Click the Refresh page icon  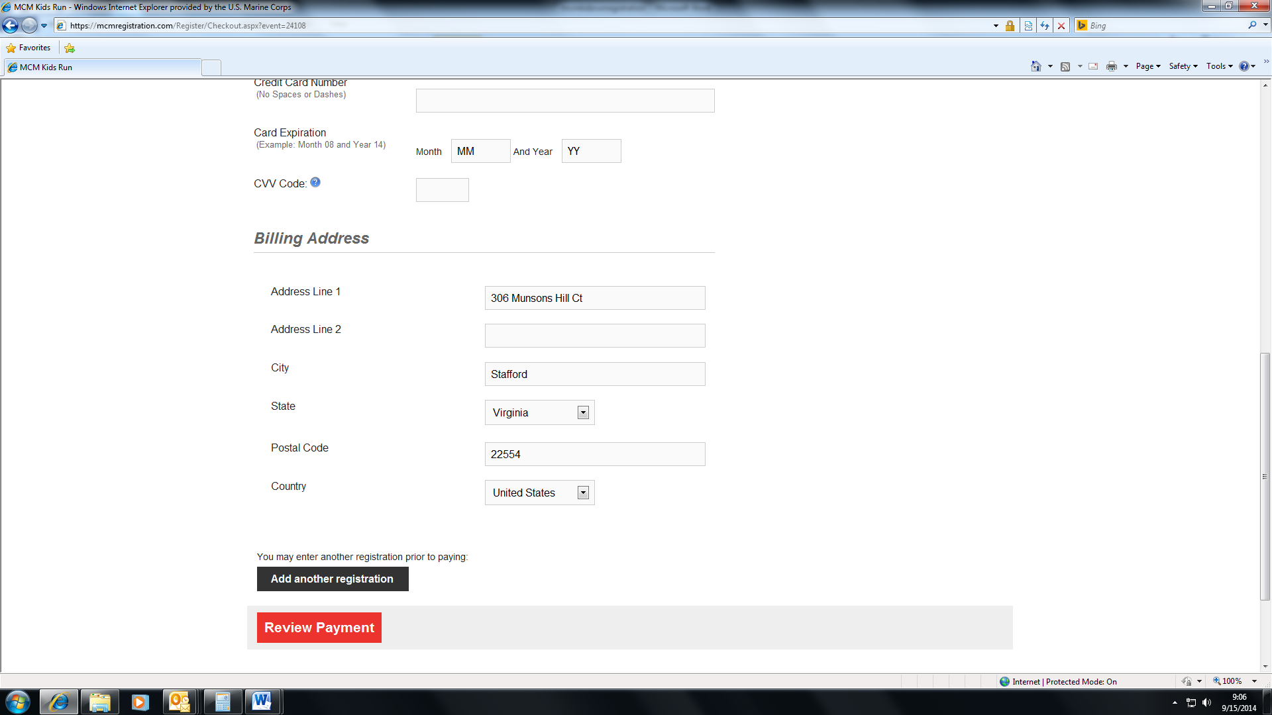click(x=1045, y=26)
